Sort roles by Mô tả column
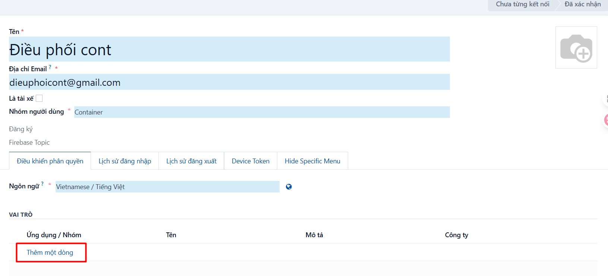The image size is (608, 276). pos(314,235)
